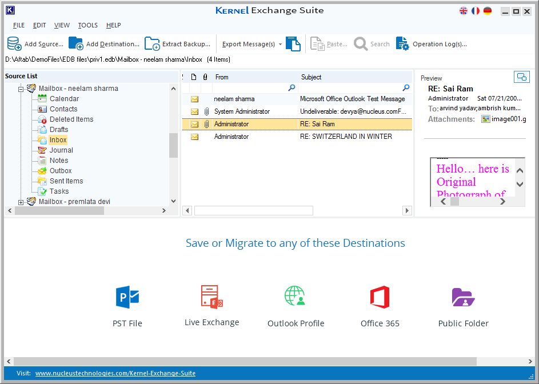Switch language to German flag
Image resolution: width=539 pixels, height=384 pixels.
(488, 11)
